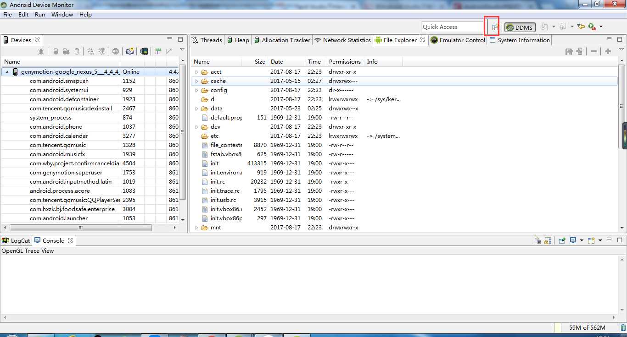This screenshot has height=337, width=627.
Task: Minimize the Console panel
Action: [609, 239]
